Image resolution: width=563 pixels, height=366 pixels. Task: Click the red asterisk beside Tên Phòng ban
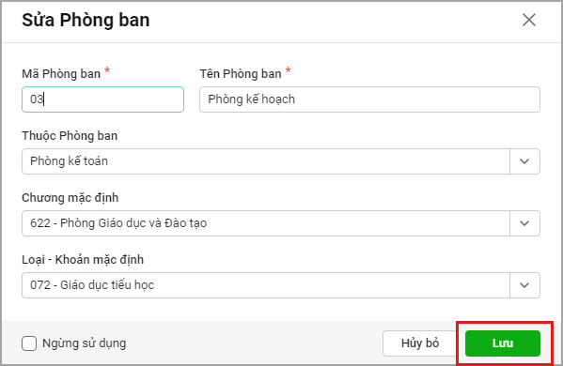288,70
